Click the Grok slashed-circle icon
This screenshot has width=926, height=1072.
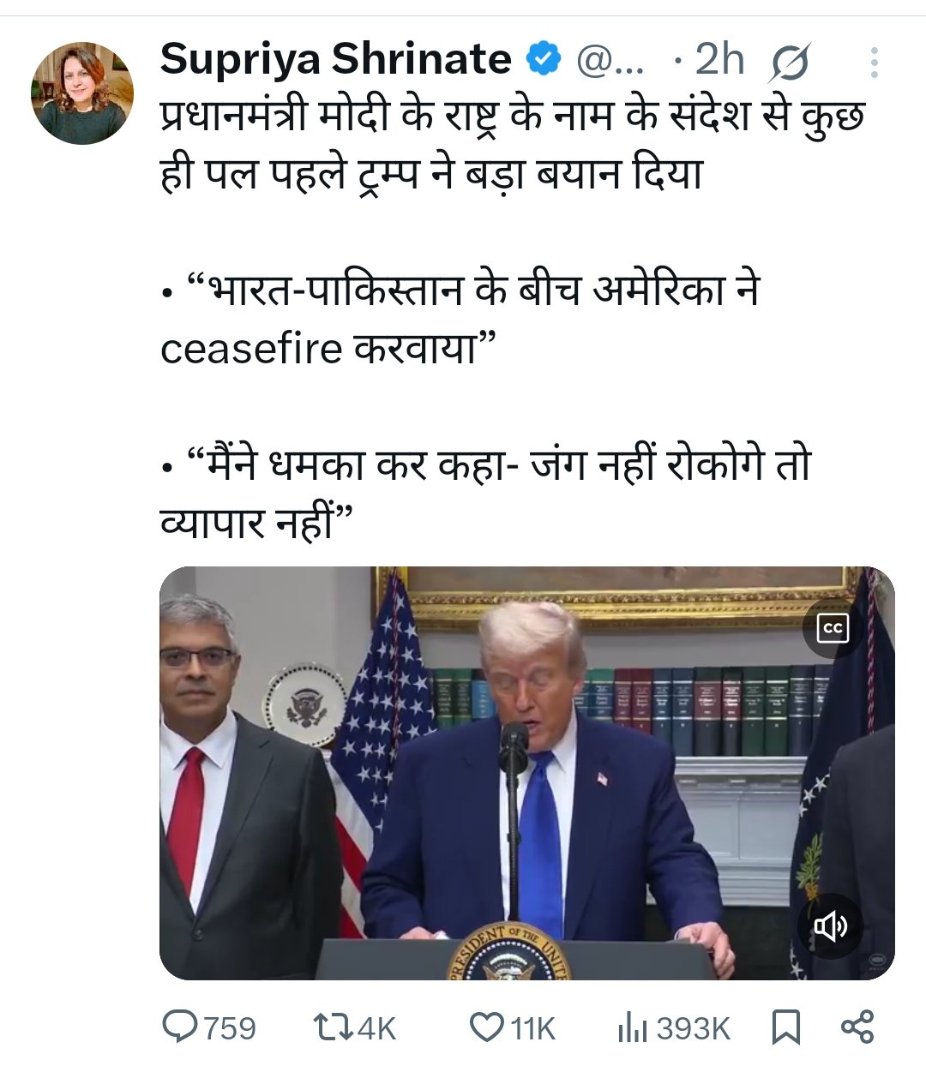[x=791, y=63]
